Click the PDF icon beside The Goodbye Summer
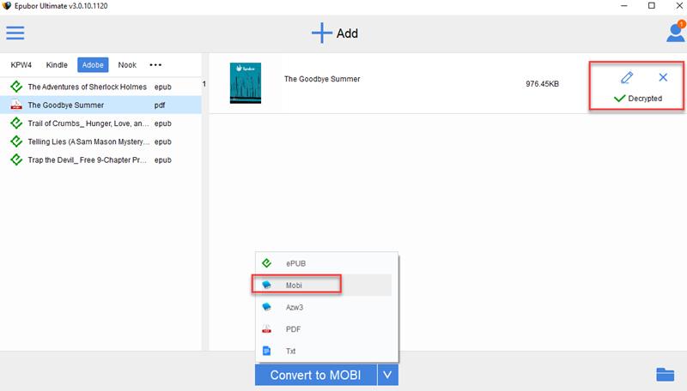 16,105
